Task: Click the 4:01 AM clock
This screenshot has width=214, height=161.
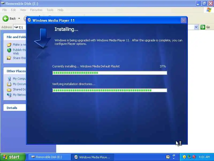Action: [204, 157]
